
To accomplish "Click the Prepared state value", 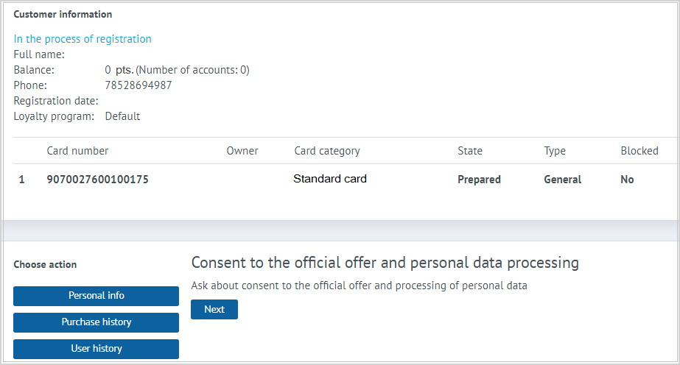I will click(479, 180).
